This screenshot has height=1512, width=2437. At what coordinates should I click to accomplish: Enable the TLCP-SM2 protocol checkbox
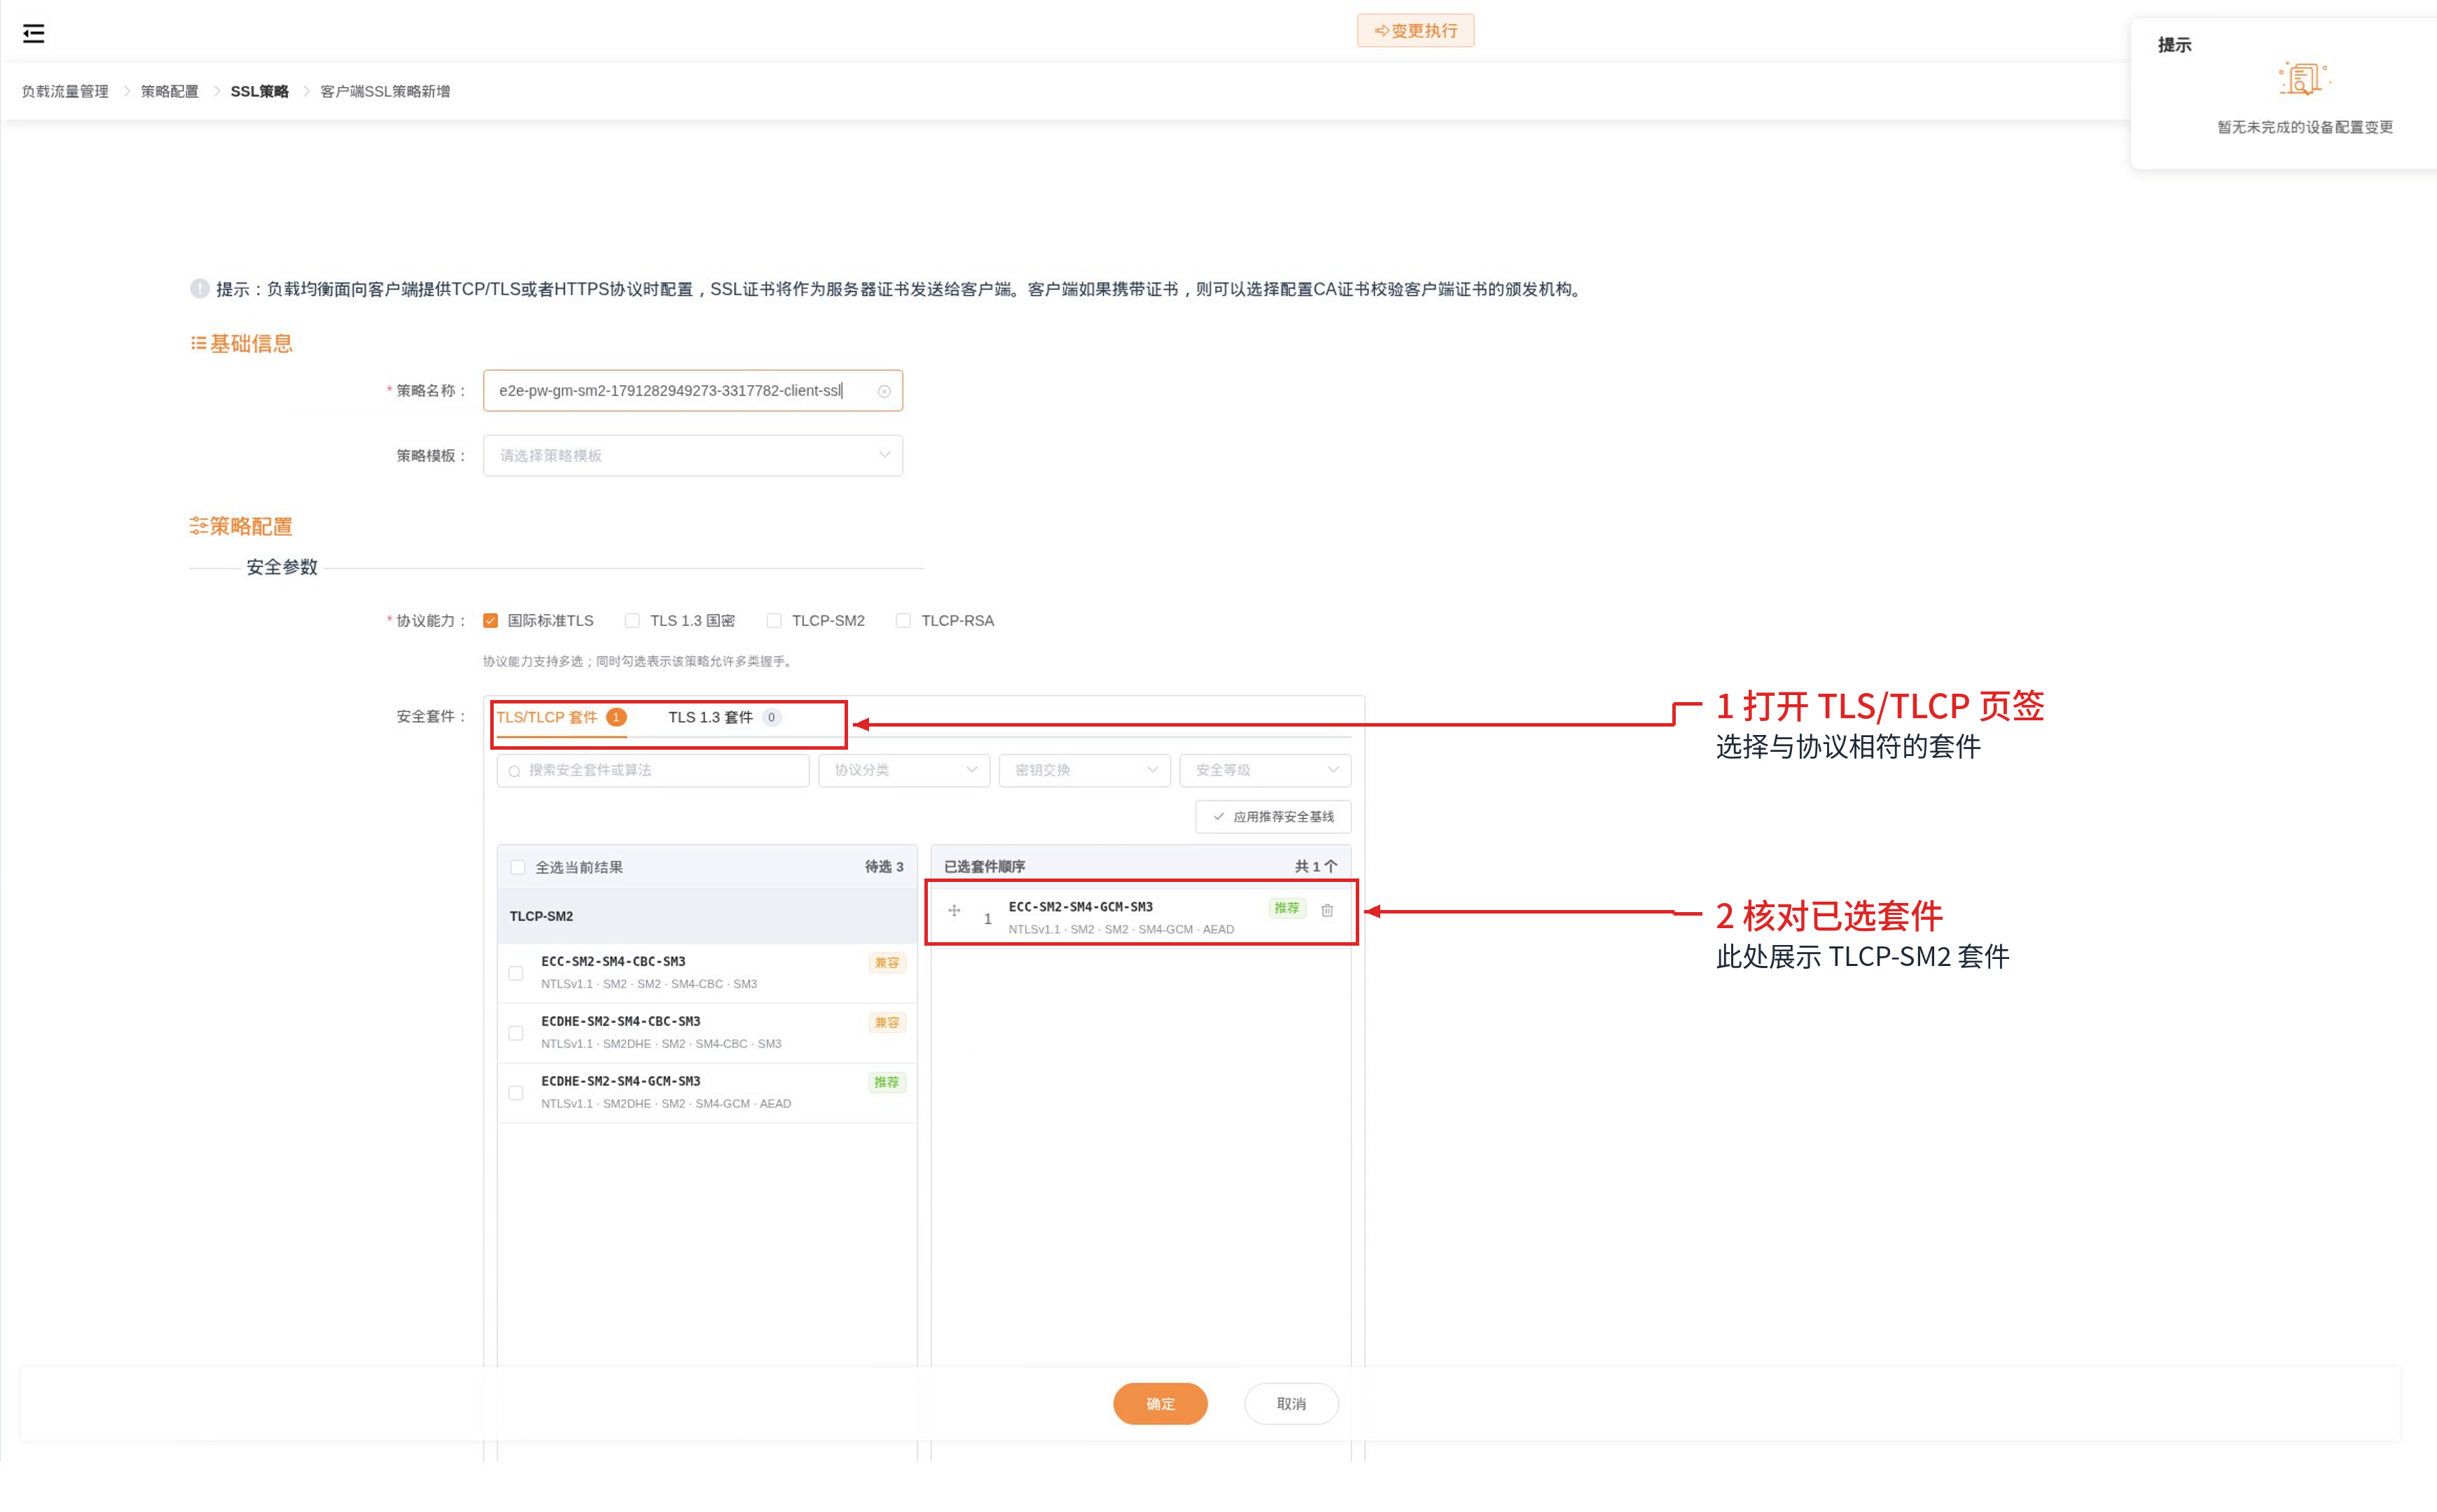tap(773, 621)
